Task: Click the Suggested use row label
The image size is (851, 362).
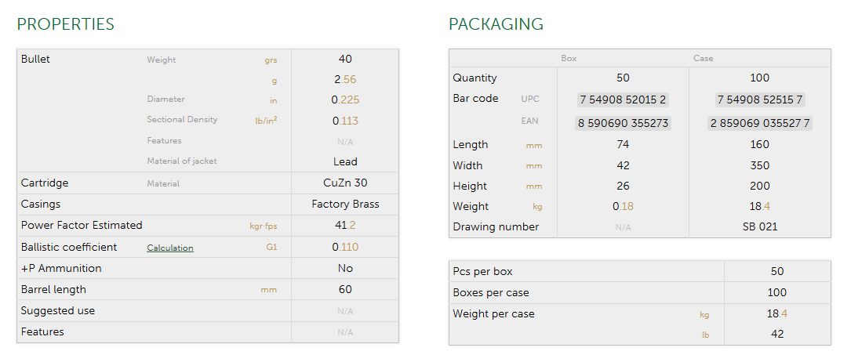Action: click(58, 310)
